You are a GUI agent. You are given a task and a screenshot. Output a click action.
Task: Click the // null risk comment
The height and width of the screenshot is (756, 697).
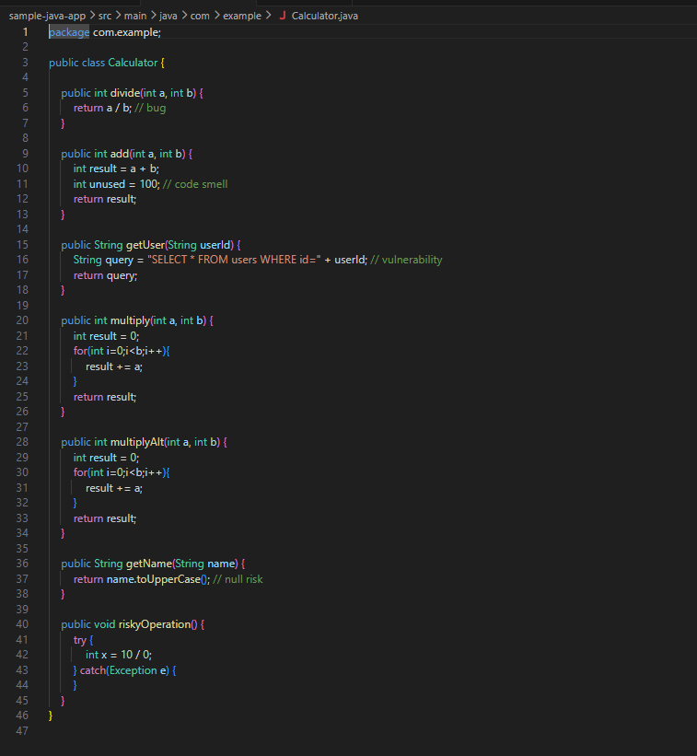pos(238,579)
